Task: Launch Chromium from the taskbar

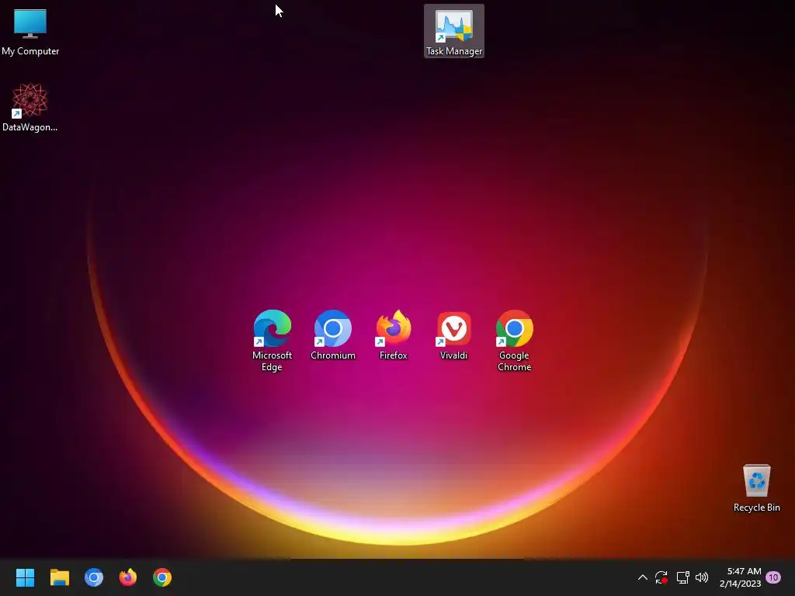Action: click(94, 577)
